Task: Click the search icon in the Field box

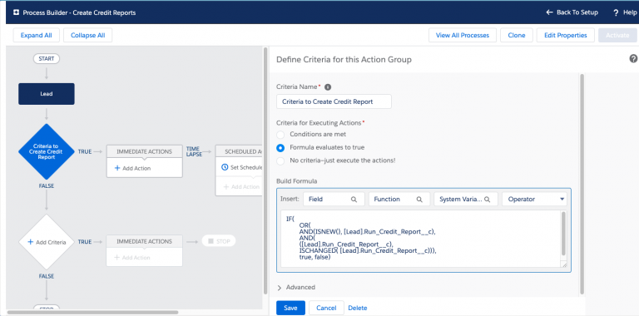Action: [354, 200]
